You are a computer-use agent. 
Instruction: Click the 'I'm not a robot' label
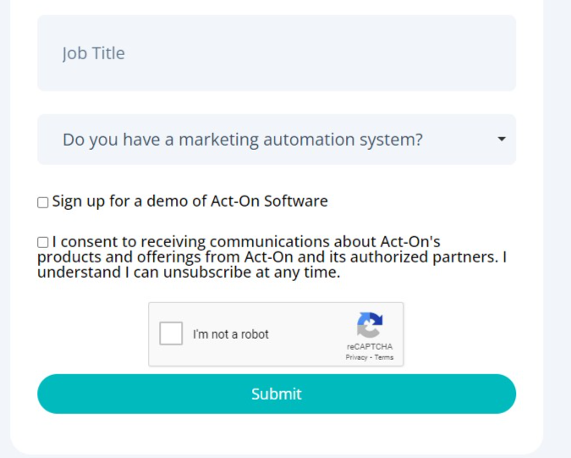pyautogui.click(x=230, y=334)
